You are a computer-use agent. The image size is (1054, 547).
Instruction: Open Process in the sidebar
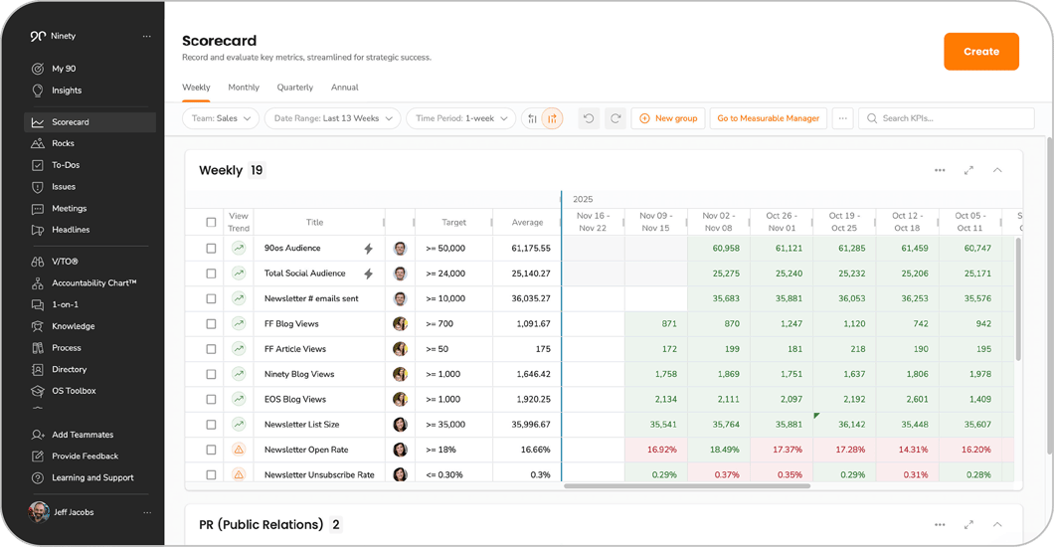[57, 347]
